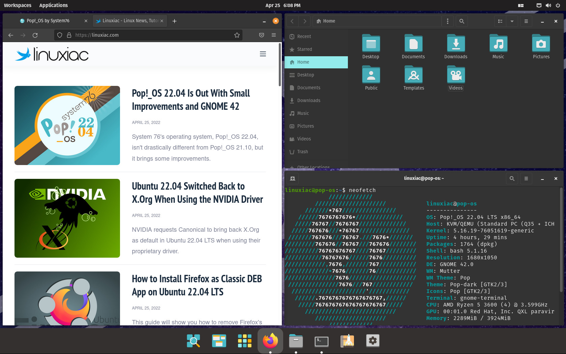Click the Pop!_OS 22.04 article thumbnail
566x354 pixels.
click(x=67, y=125)
